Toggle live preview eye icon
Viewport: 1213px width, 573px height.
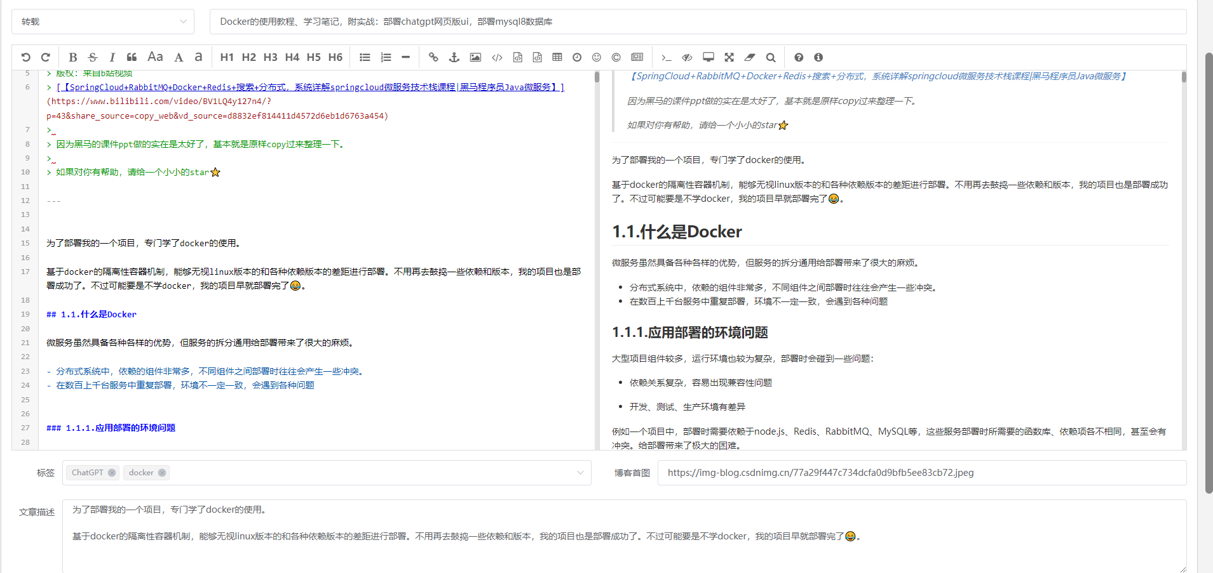click(687, 57)
